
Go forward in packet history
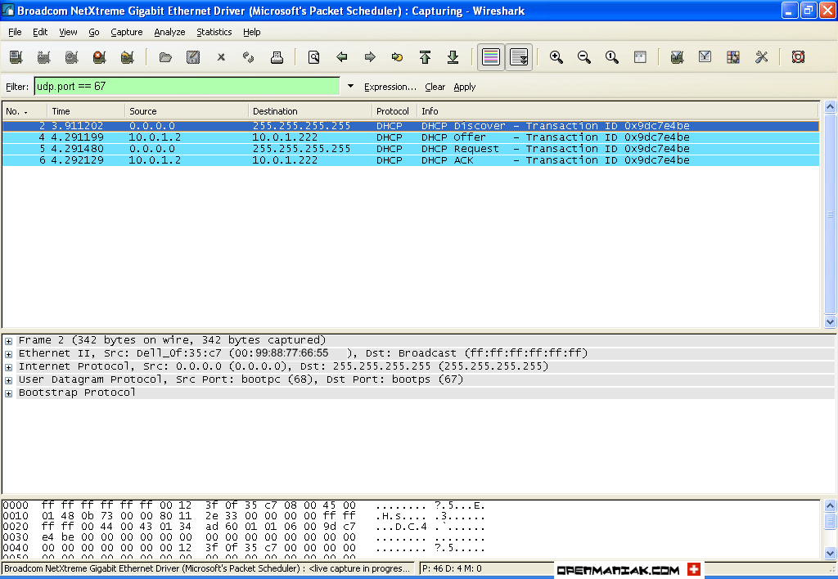pos(370,57)
